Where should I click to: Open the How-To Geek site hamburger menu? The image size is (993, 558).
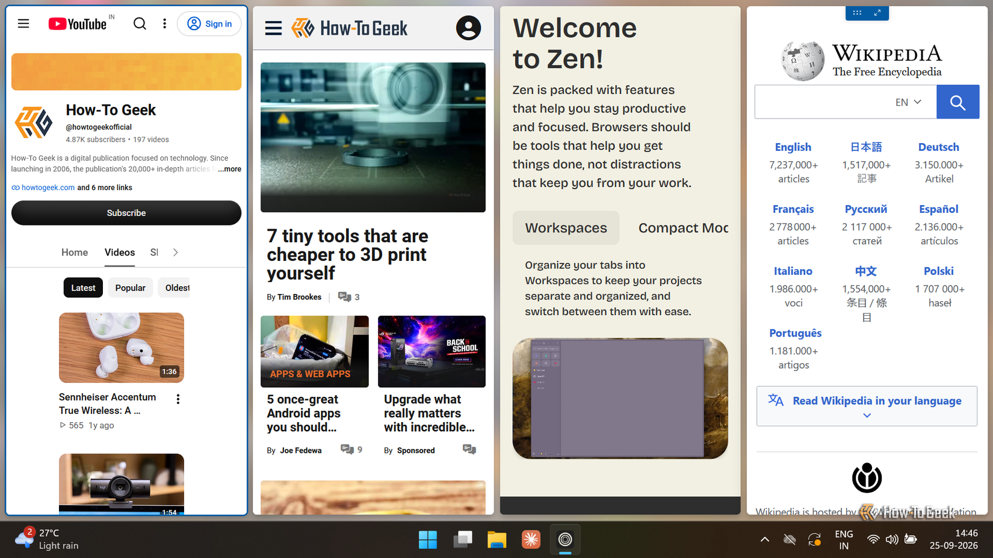[x=274, y=28]
